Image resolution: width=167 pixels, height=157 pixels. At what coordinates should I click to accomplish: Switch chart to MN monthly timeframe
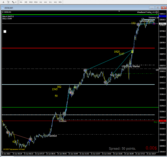point(60,2)
